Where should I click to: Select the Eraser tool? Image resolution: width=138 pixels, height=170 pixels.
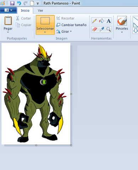(x=94, y=29)
